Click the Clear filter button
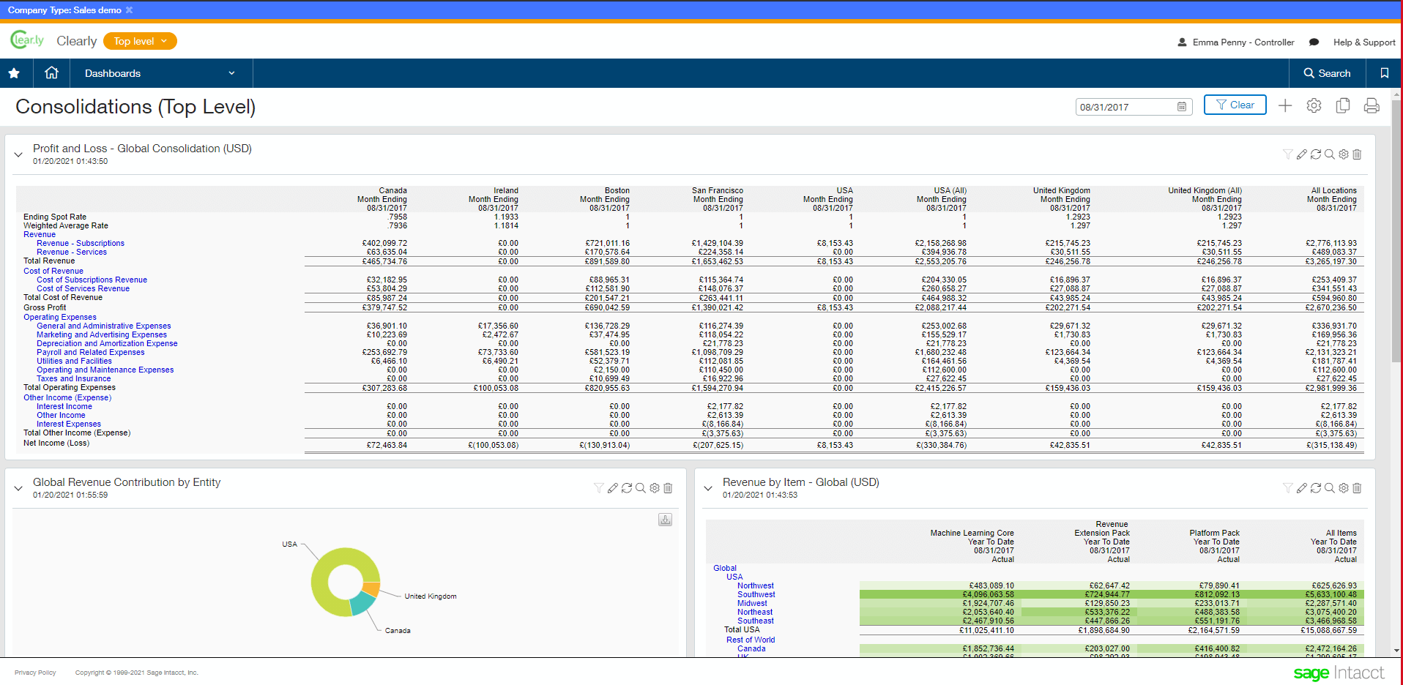The height and width of the screenshot is (685, 1403). (1235, 105)
